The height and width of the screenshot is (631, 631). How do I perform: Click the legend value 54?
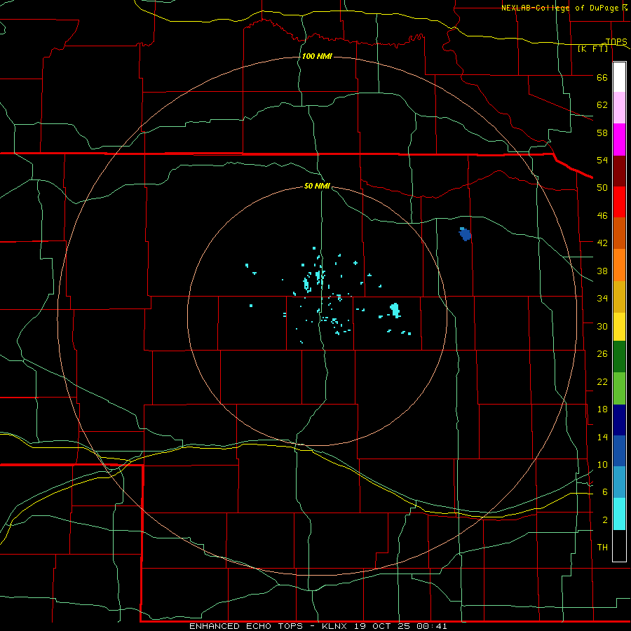(x=602, y=160)
